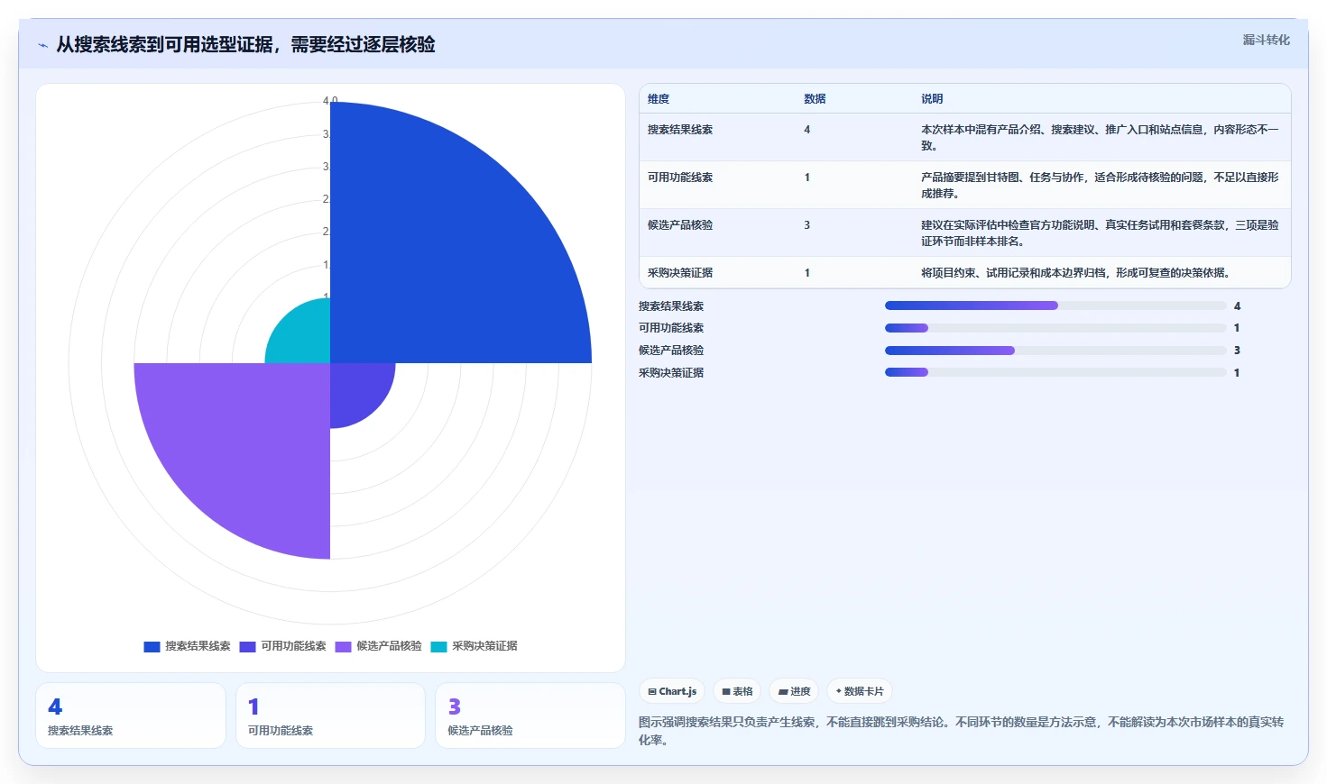
Task: Click the 数据 column header
Action: point(815,99)
